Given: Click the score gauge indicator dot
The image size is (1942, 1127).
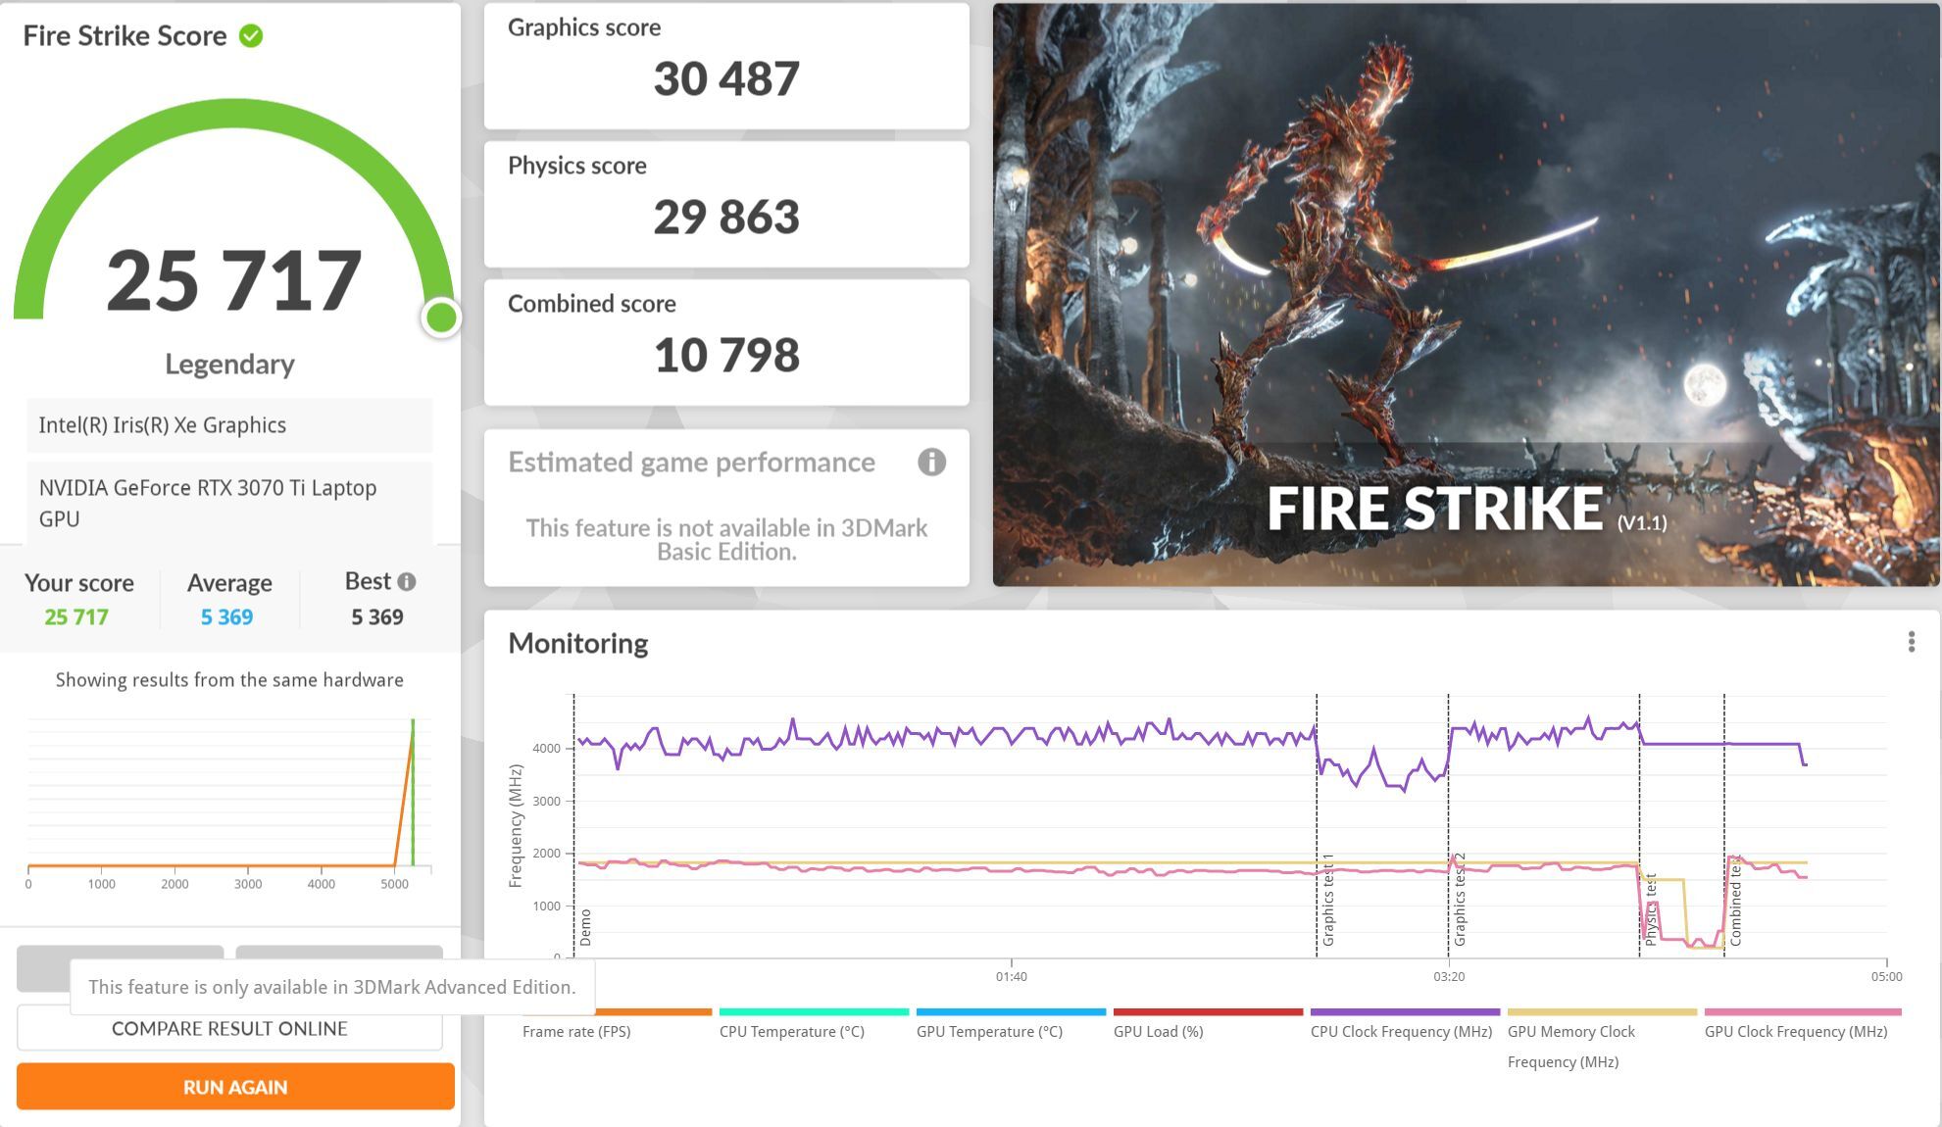Looking at the screenshot, I should click(x=441, y=318).
